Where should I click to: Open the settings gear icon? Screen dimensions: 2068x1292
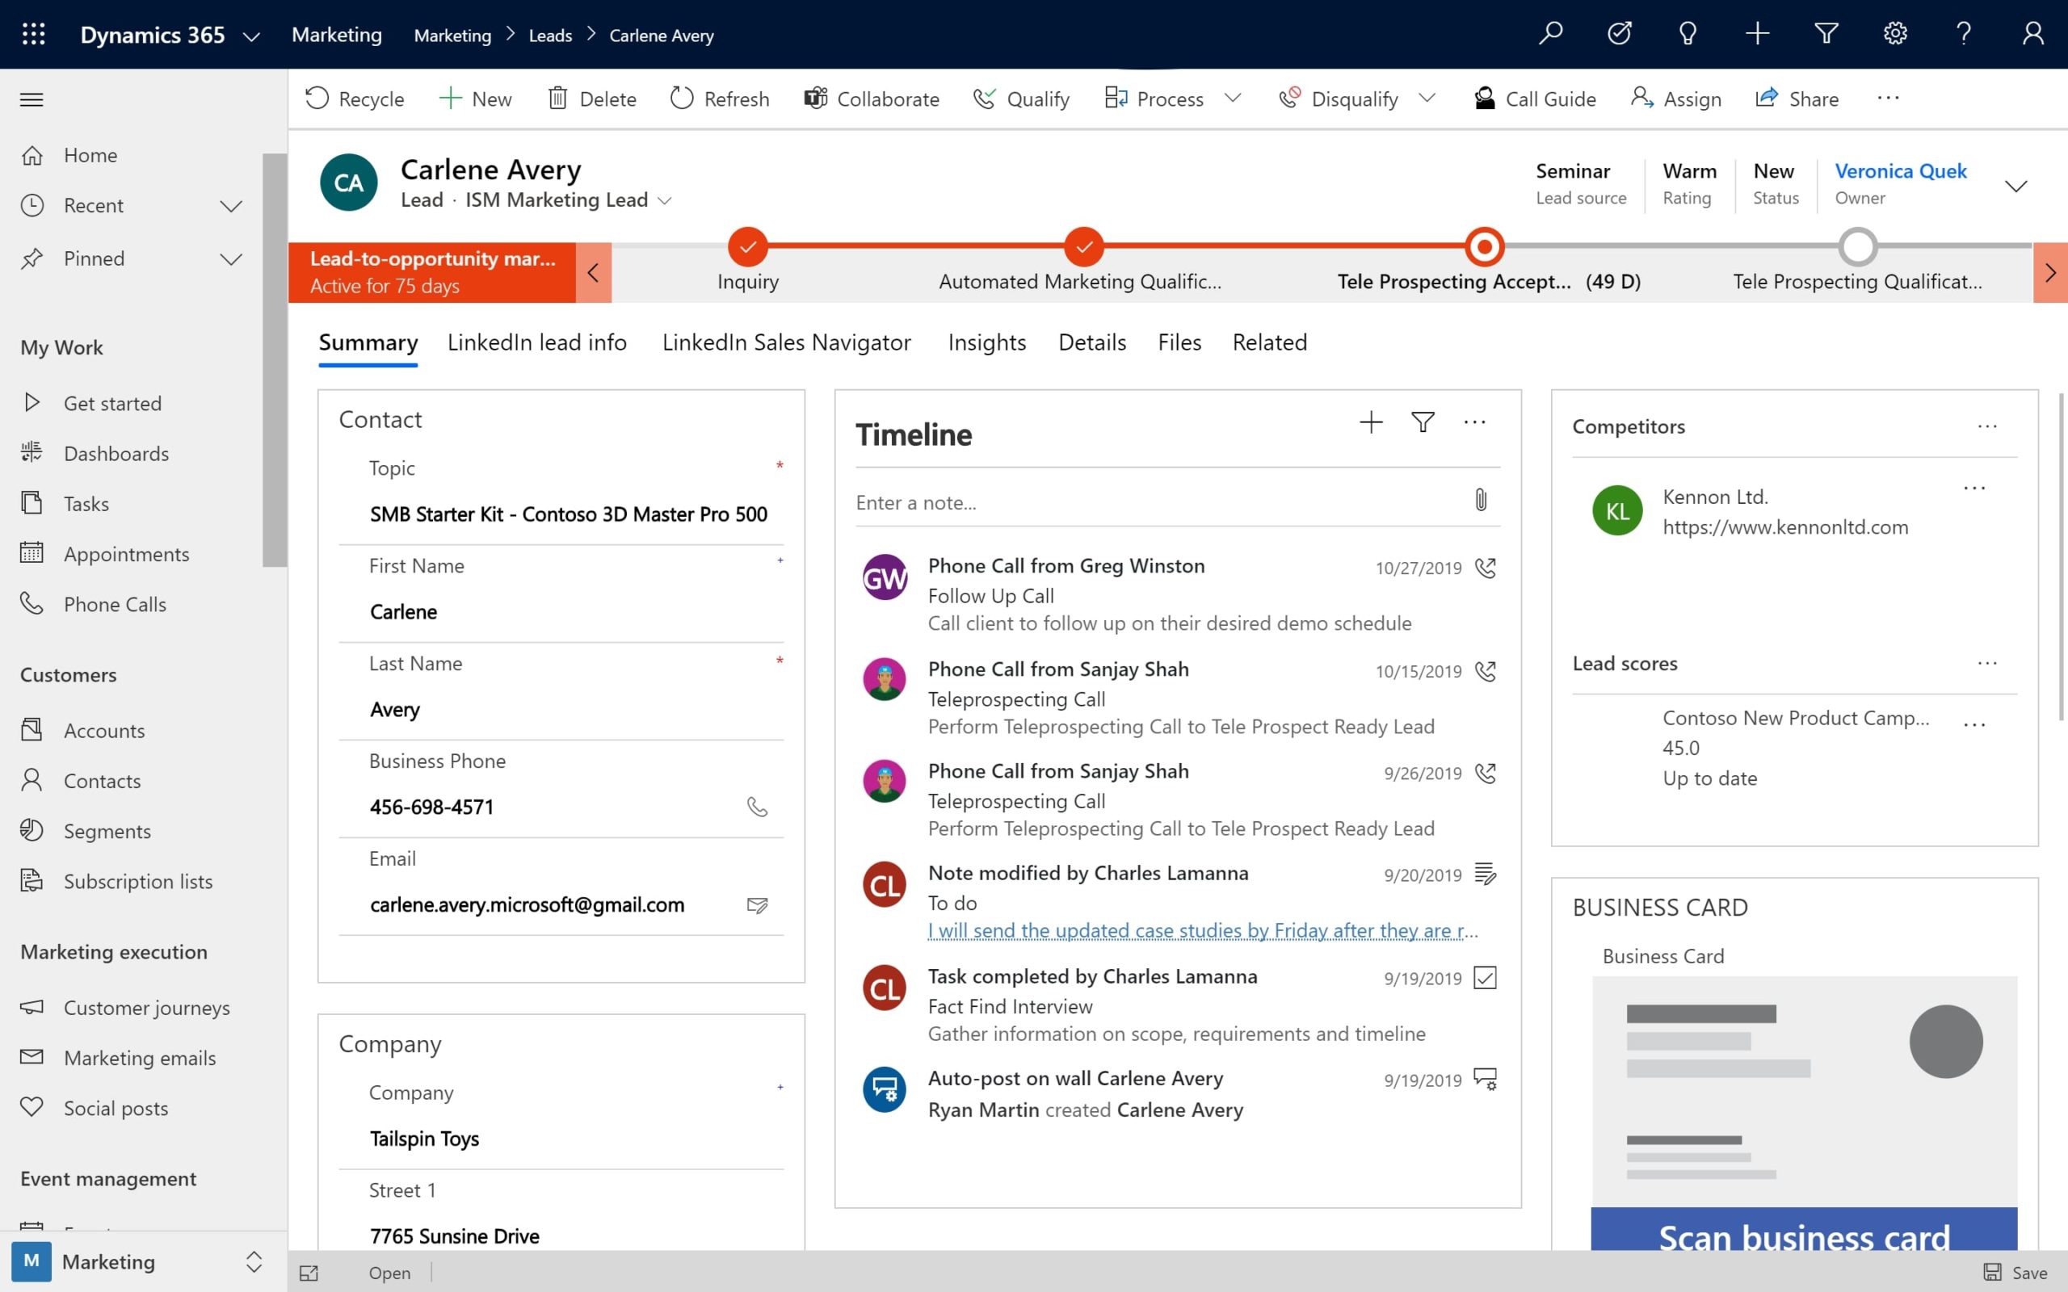point(1895,34)
